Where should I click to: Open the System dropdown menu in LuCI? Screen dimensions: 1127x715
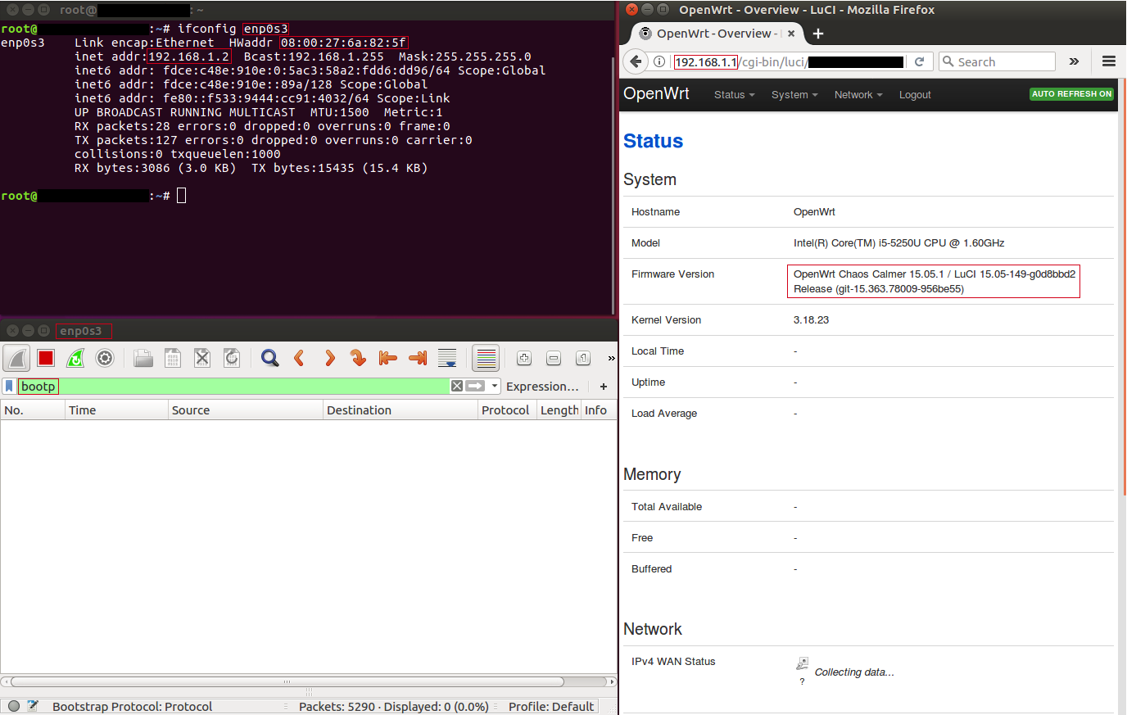coord(794,95)
